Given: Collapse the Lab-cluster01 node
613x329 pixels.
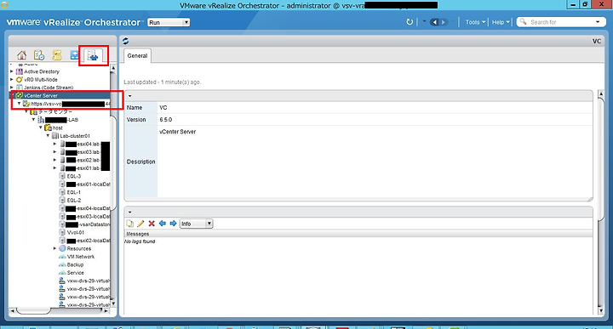Looking at the screenshot, I should (48, 136).
